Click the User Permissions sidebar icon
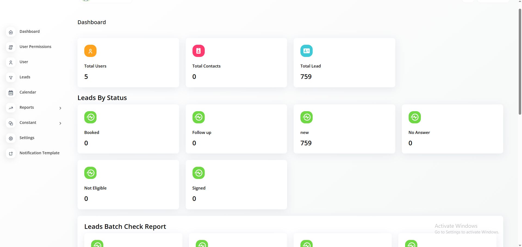Image resolution: width=522 pixels, height=247 pixels. (11, 47)
